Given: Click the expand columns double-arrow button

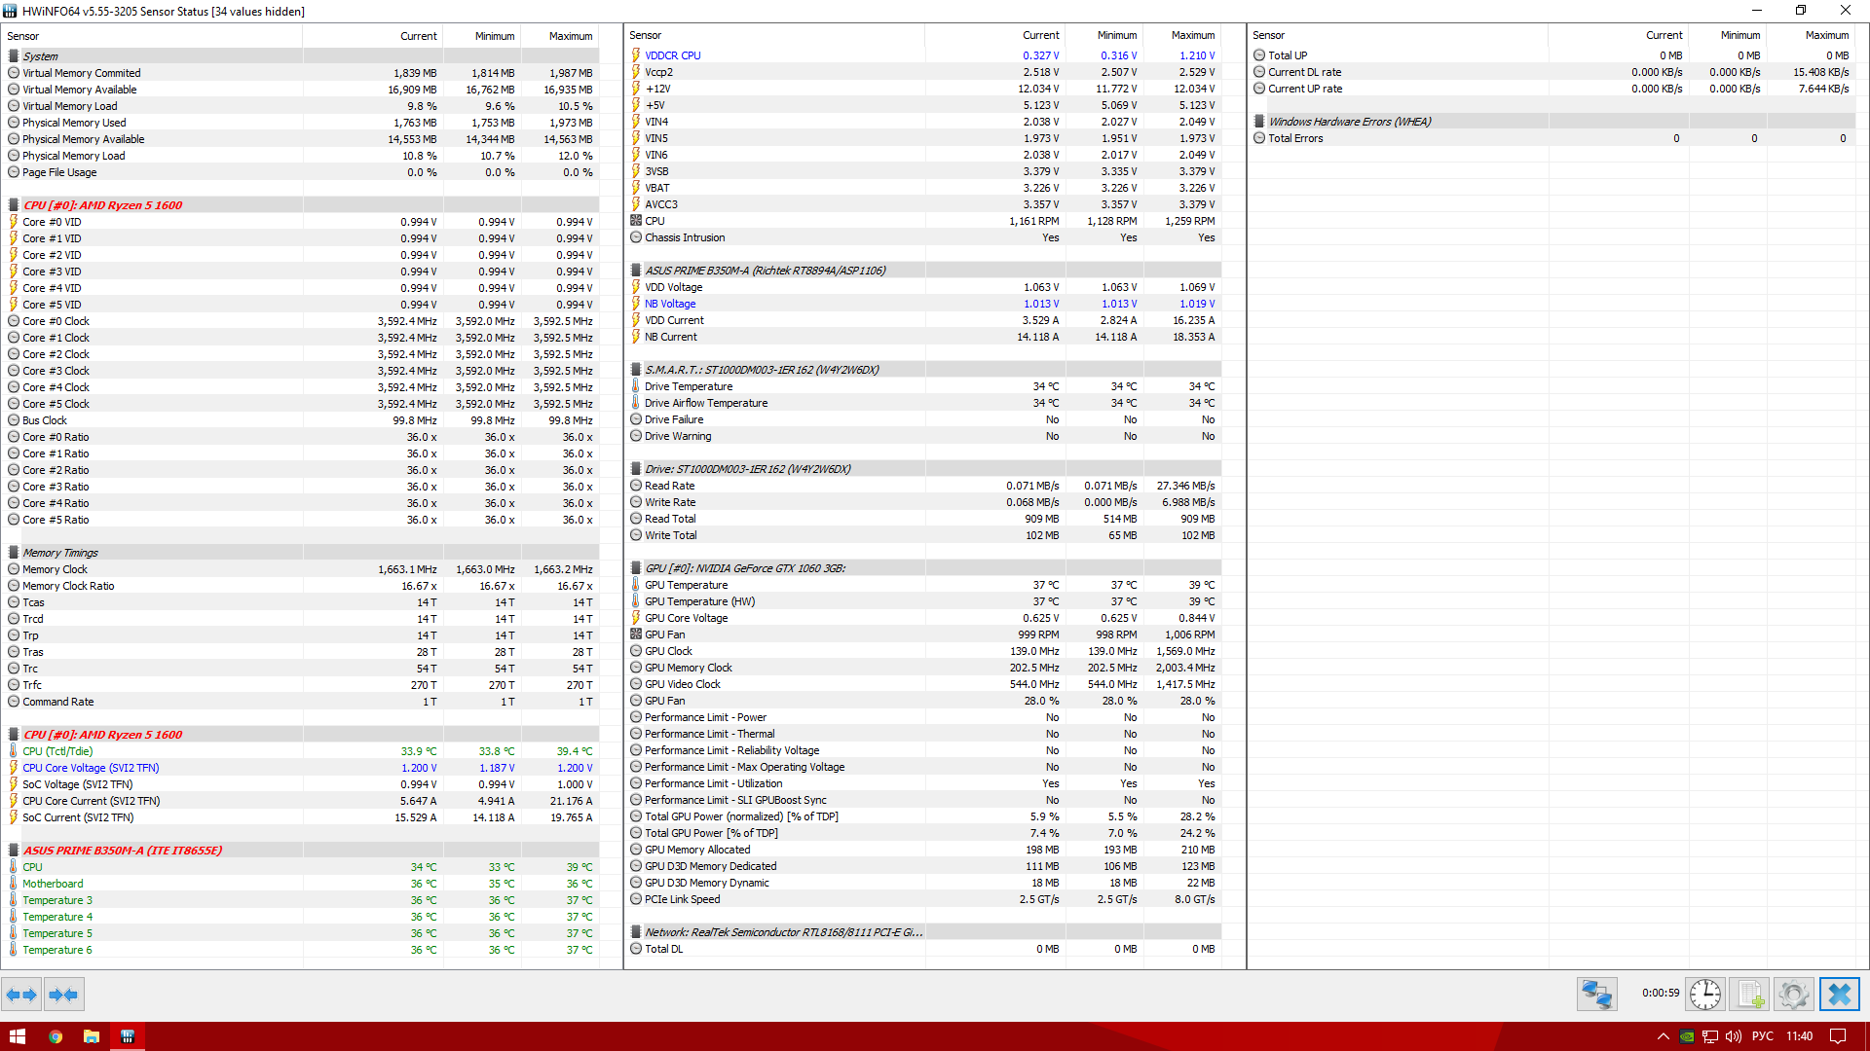Looking at the screenshot, I should [x=21, y=995].
